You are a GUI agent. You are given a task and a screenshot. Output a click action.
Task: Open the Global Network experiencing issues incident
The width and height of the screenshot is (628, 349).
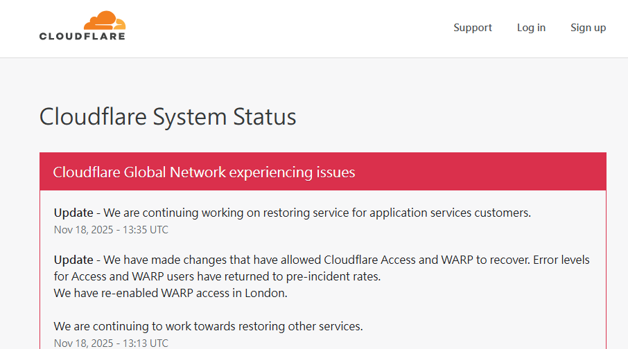click(x=204, y=172)
